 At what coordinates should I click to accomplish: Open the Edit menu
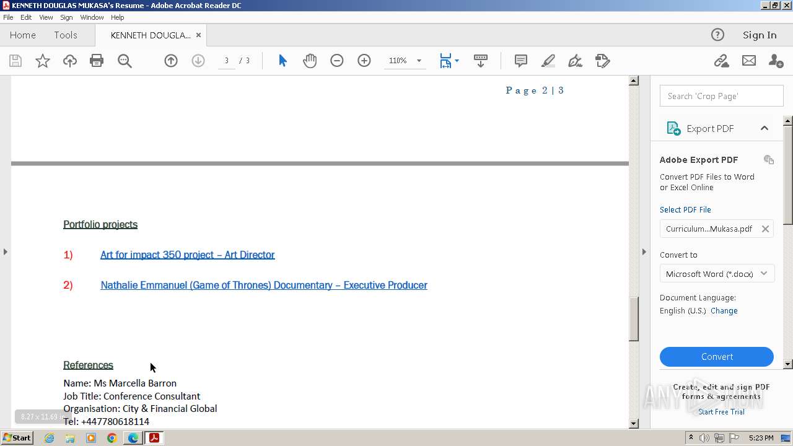point(26,17)
